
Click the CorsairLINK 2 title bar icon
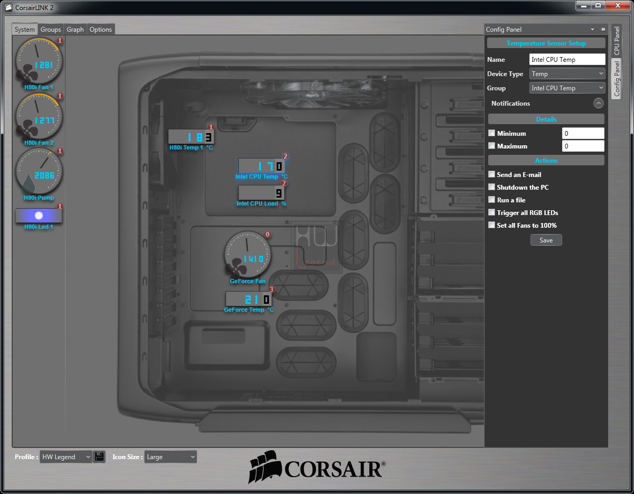pyautogui.click(x=8, y=7)
